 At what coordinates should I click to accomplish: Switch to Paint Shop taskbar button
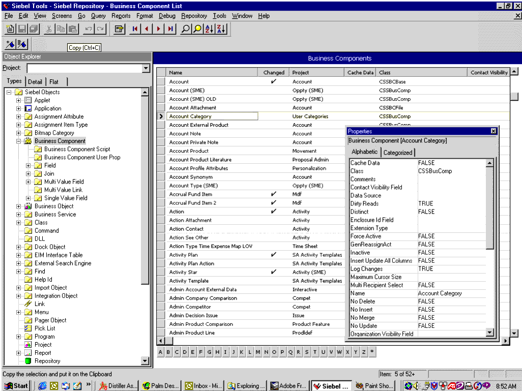point(374,386)
